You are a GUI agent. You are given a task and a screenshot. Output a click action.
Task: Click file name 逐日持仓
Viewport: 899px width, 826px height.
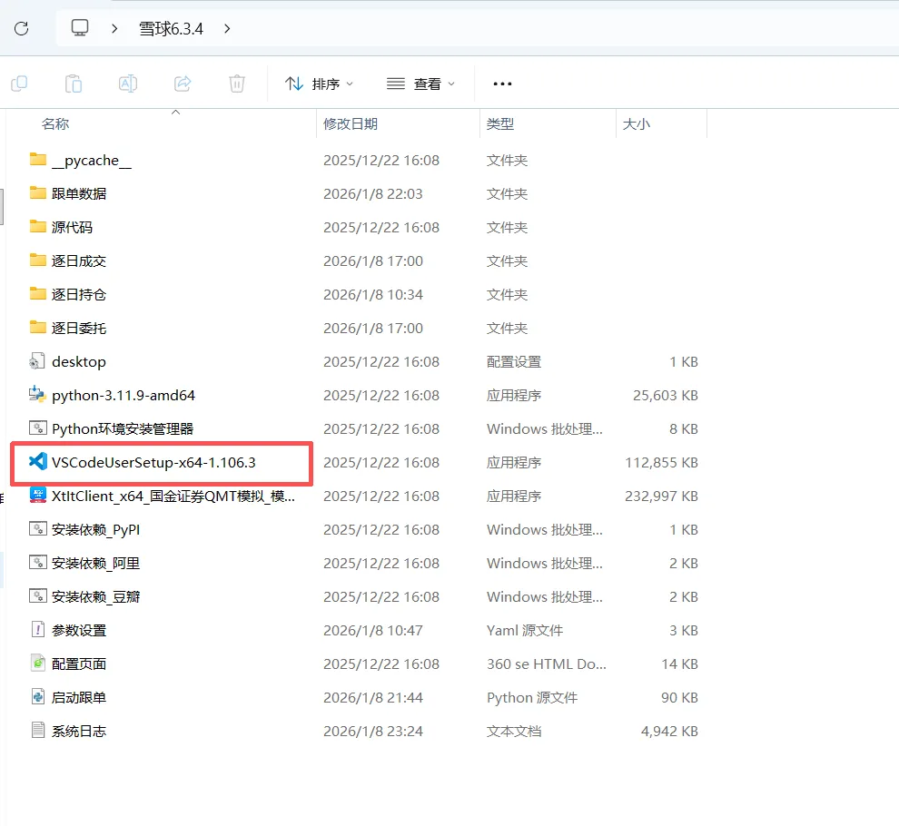(79, 295)
